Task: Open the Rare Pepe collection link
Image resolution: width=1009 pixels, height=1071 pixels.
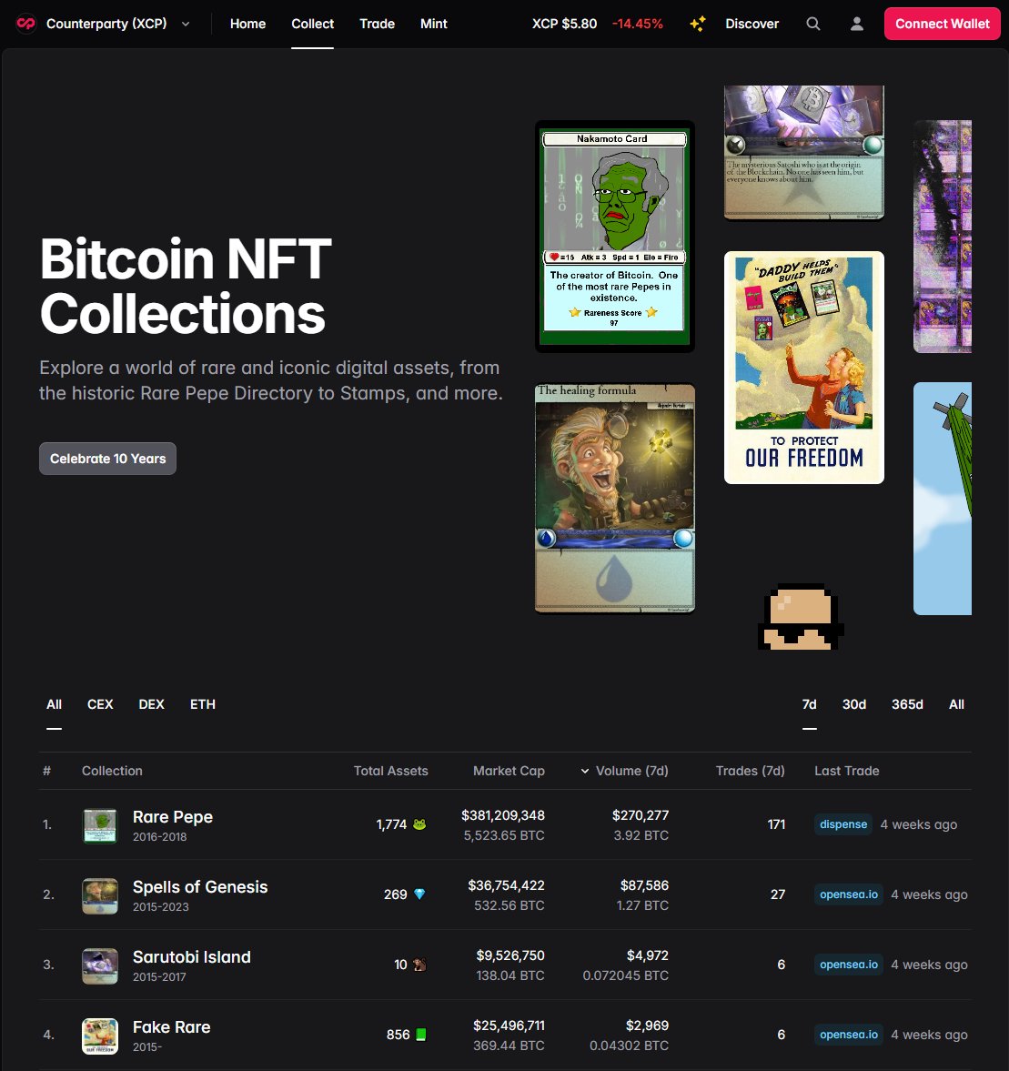Action: (x=173, y=817)
